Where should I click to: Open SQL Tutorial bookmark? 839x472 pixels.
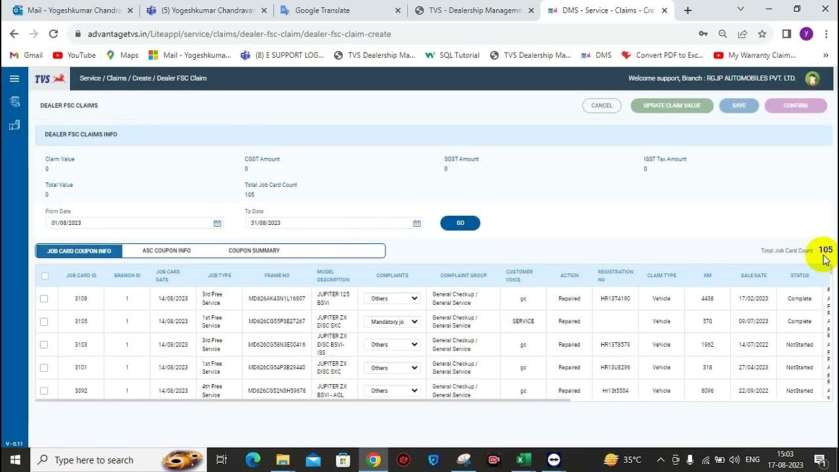point(452,55)
